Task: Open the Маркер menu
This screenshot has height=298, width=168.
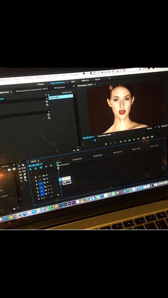Action: click(40, 77)
